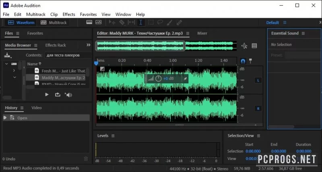Image resolution: width=322 pixels, height=172 pixels.
Task: Select the Time Selection tool
Action: point(140,22)
